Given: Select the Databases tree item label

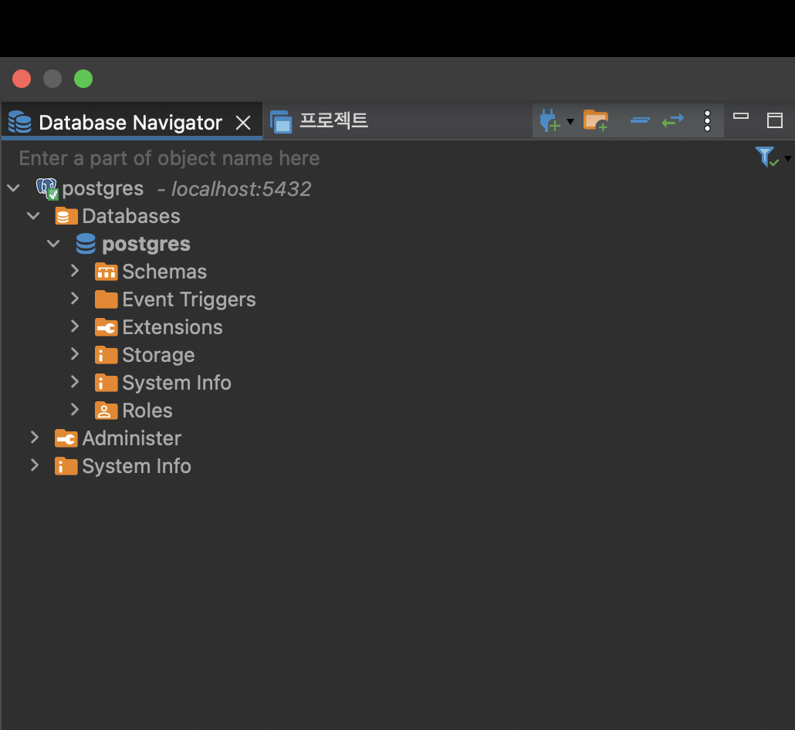Looking at the screenshot, I should coord(131,217).
